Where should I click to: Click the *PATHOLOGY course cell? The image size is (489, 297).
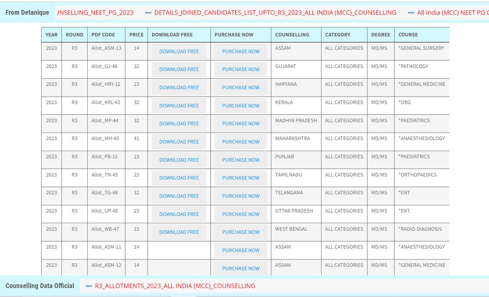coord(422,69)
